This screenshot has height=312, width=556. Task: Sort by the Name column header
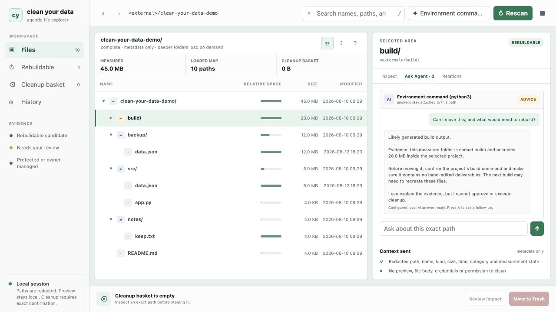coord(106,84)
